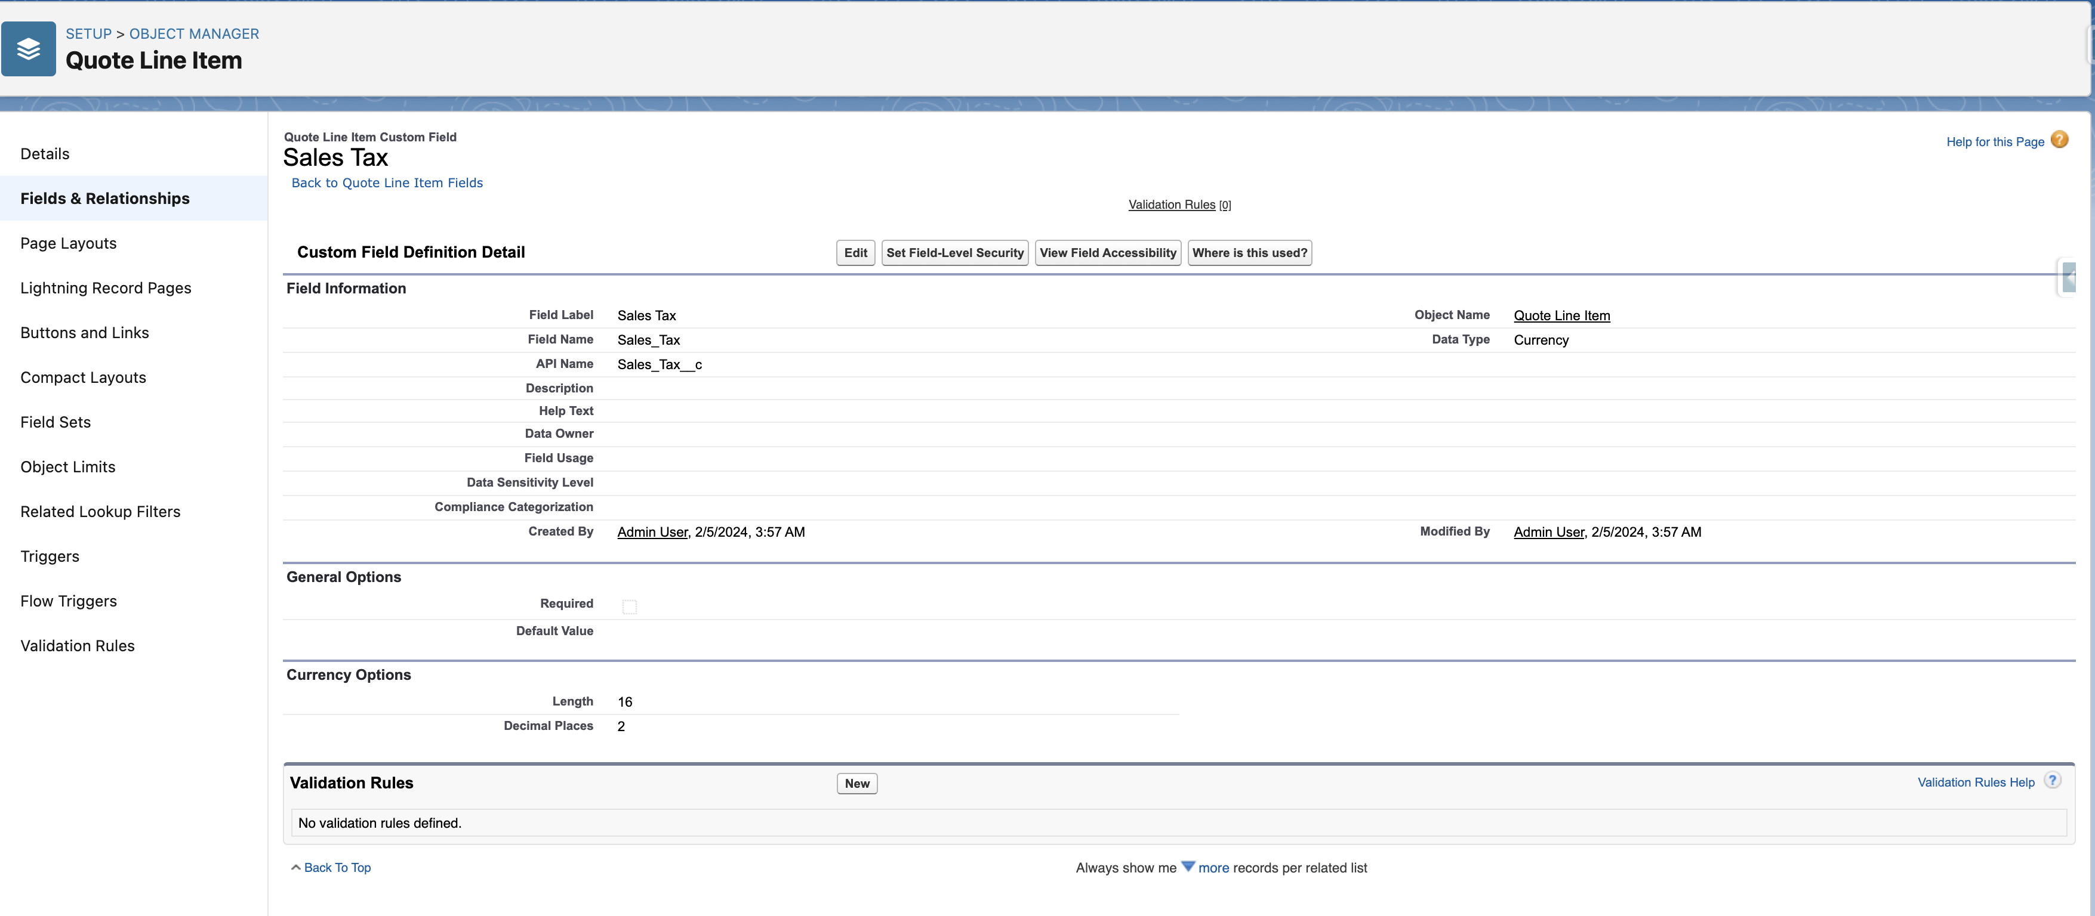The height and width of the screenshot is (916, 2095).
Task: Click the right-edge collapse sidebar arrow
Action: click(x=2069, y=278)
